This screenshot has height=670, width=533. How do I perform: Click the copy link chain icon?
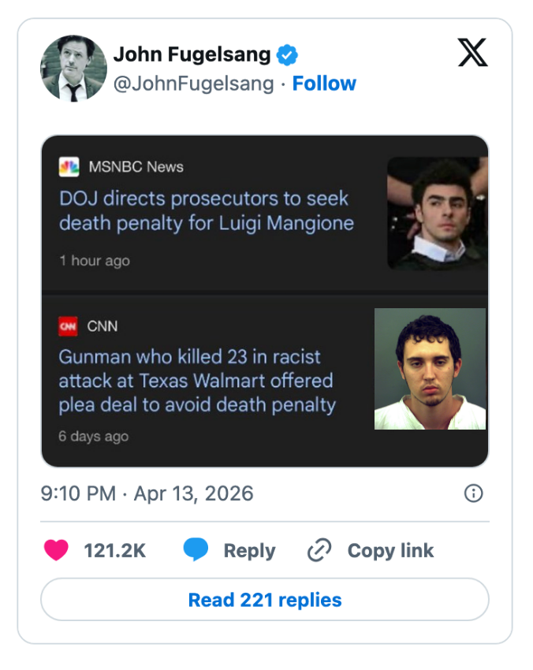[319, 550]
